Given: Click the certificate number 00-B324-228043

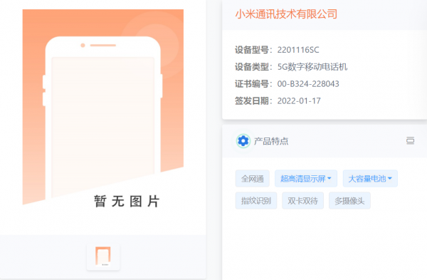Looking at the screenshot, I should (x=308, y=83).
